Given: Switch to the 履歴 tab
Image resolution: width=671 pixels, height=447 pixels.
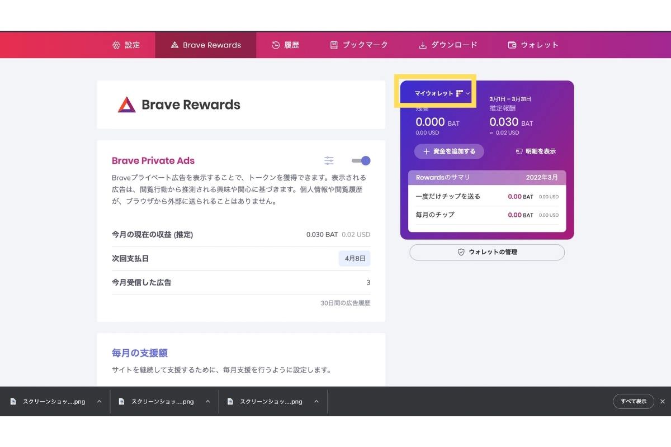Looking at the screenshot, I should pos(285,45).
